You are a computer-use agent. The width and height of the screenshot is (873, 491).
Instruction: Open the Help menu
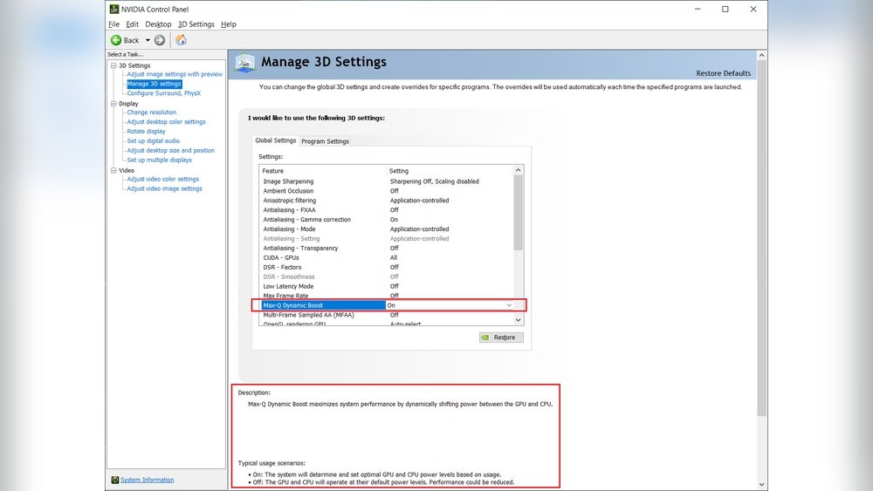228,24
